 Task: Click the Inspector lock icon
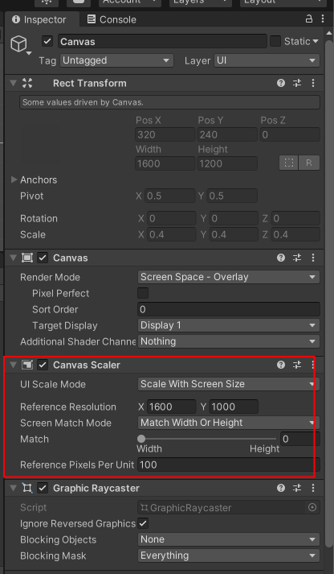click(309, 19)
